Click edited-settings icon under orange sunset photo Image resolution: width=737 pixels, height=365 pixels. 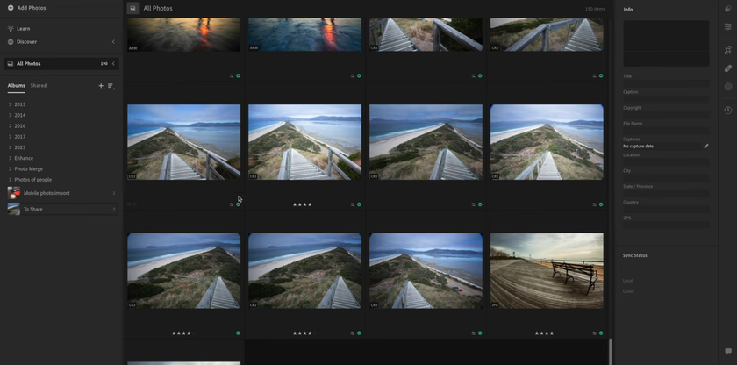click(232, 75)
